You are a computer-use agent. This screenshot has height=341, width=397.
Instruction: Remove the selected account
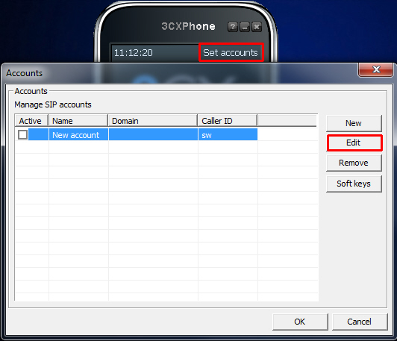pos(354,163)
